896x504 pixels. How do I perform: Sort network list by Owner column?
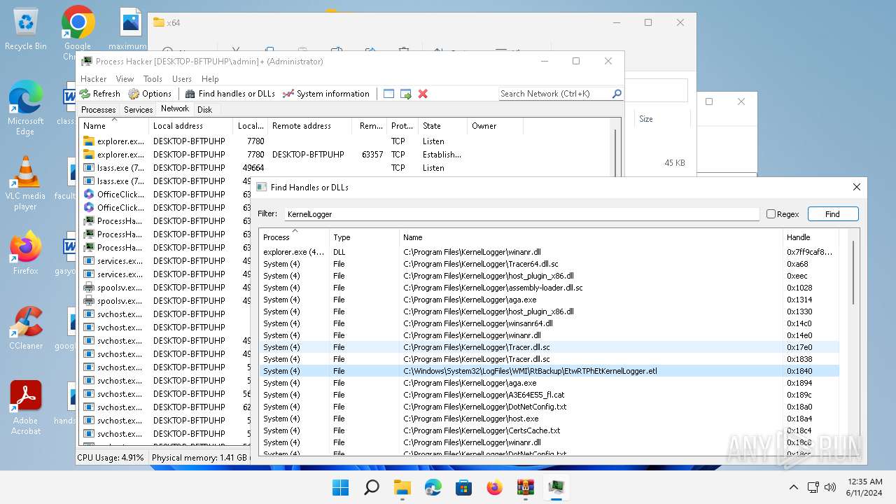click(x=494, y=126)
